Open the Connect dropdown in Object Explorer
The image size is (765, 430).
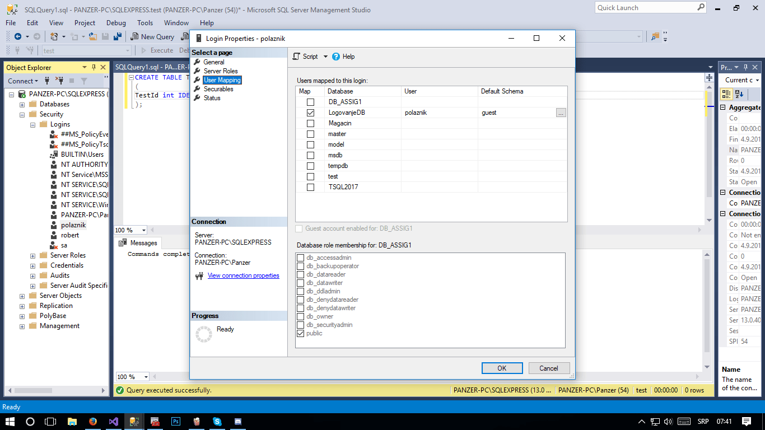coord(23,81)
